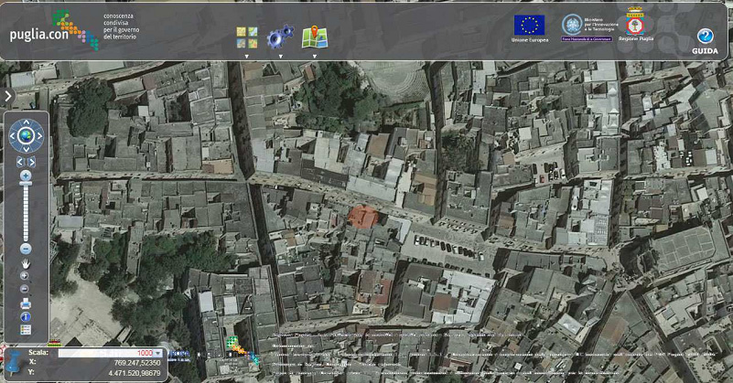Click the basemap tiles icon in toolbar
This screenshot has height=383, width=733.
[x=246, y=37]
